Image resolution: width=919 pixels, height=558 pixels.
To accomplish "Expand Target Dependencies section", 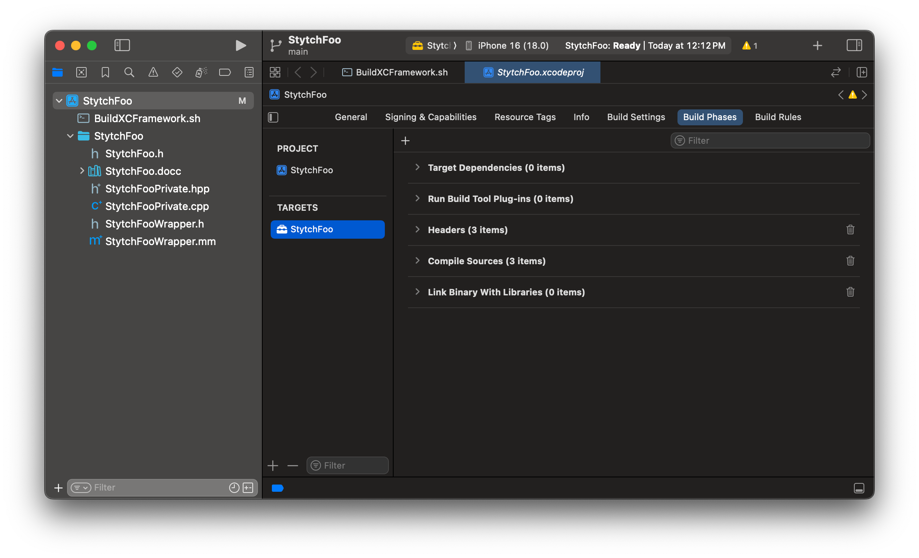I will [417, 167].
